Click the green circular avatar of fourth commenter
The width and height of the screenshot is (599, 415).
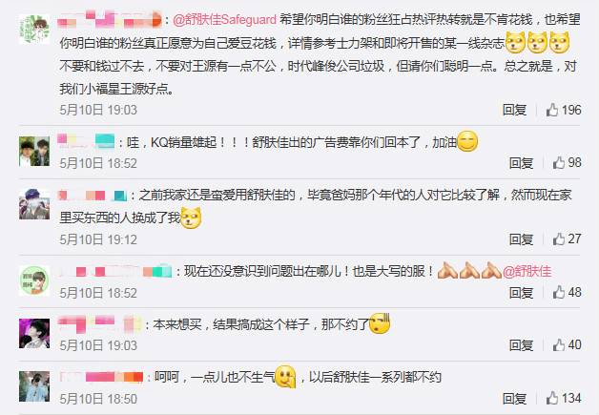point(34,280)
